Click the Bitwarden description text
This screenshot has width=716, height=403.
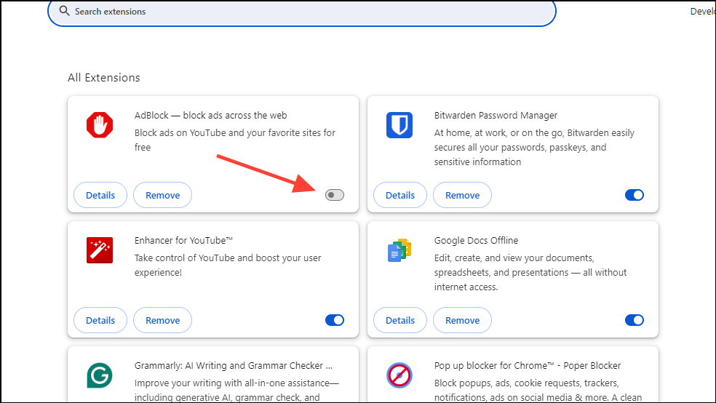[534, 148]
